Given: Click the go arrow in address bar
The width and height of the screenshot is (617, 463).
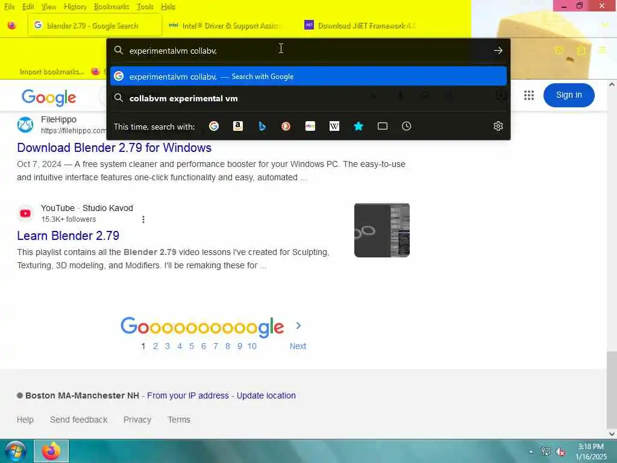Looking at the screenshot, I should pos(498,51).
